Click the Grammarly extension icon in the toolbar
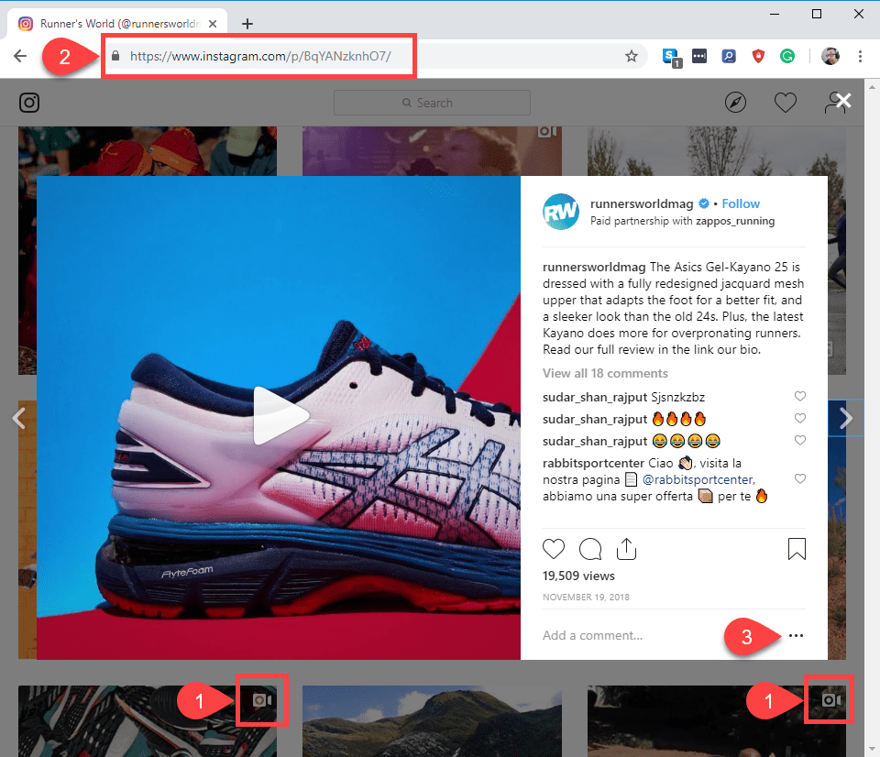Screen dimensions: 880x757 point(787,56)
